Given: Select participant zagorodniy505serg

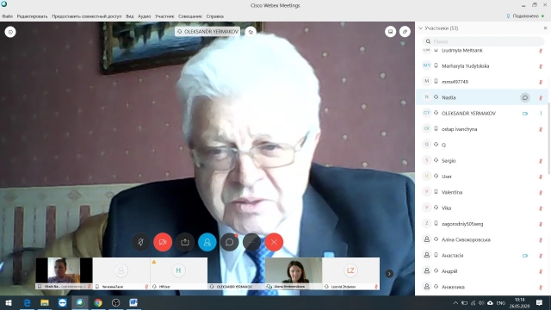Looking at the screenshot, I should (481, 224).
